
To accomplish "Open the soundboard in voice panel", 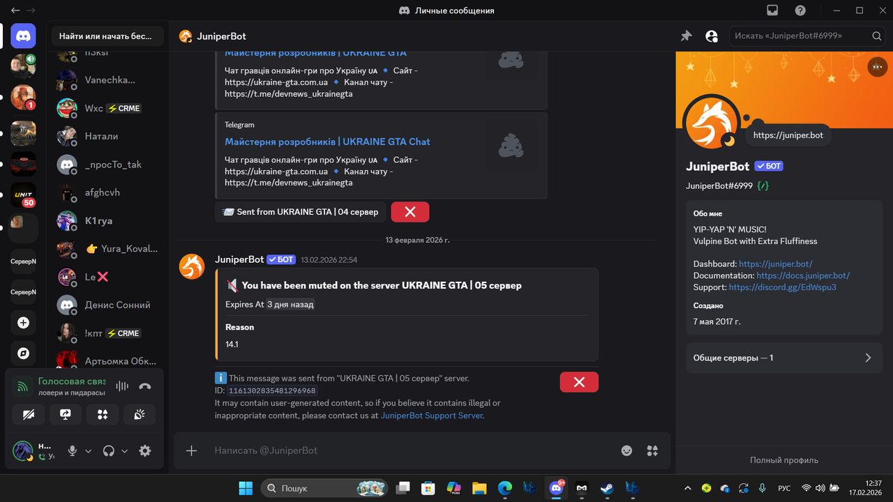I will 140,414.
